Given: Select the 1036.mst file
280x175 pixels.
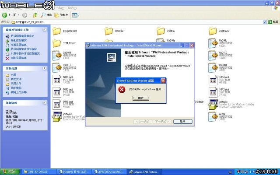Looking at the screenshot, I should [63, 92].
